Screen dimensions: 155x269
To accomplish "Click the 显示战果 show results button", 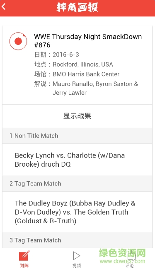I will tap(77, 116).
